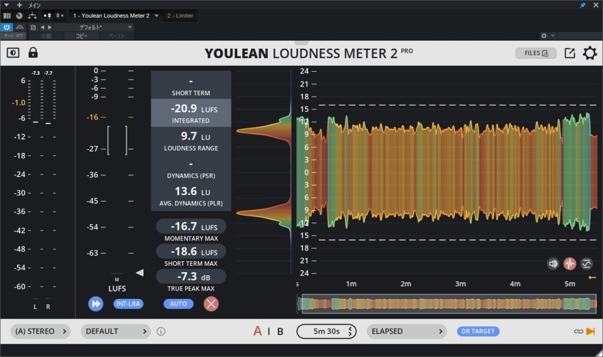Open the ELAPSED time mode dropdown
The height and width of the screenshot is (357, 603).
[x=406, y=331]
